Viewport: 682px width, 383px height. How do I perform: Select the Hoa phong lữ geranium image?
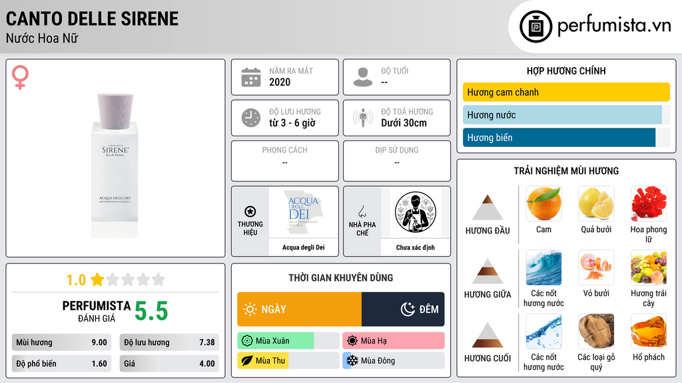click(x=649, y=203)
